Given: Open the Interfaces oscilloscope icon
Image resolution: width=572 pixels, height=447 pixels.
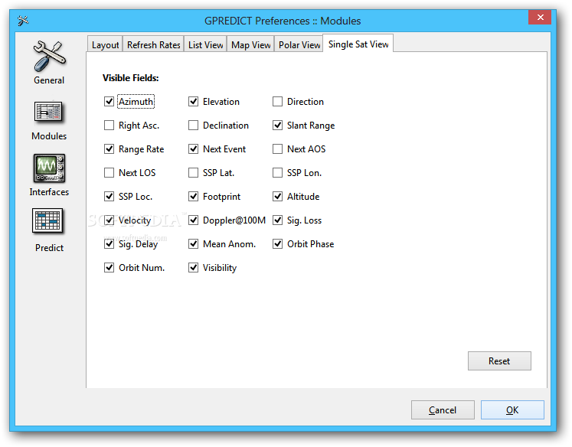Looking at the screenshot, I should 49,168.
